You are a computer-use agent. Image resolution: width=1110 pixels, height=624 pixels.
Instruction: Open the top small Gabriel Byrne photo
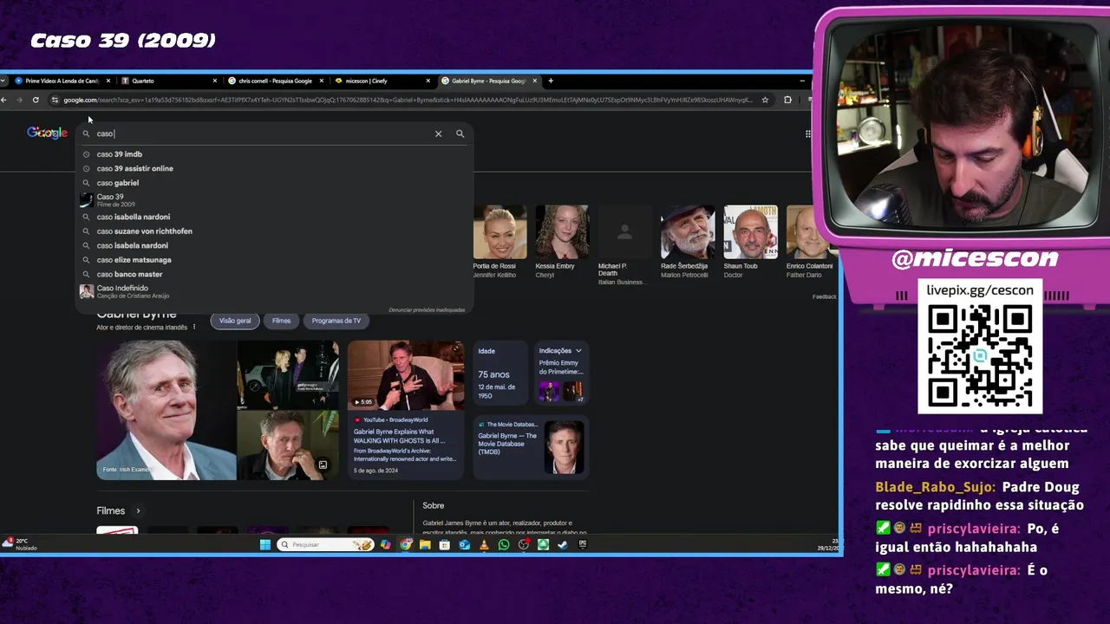(288, 374)
